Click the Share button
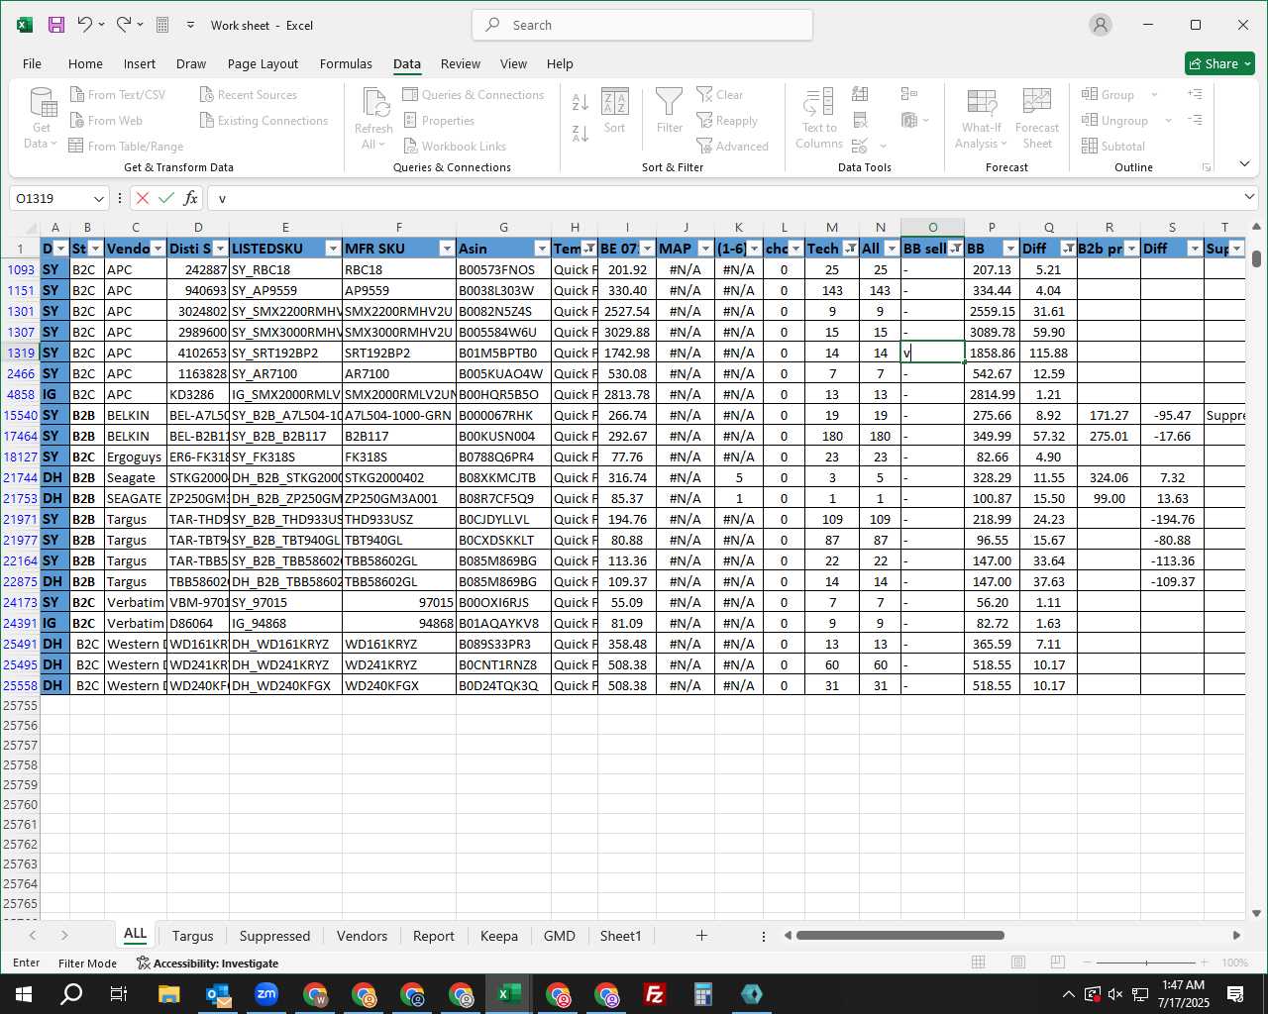Viewport: 1268px width, 1014px height. click(x=1219, y=63)
